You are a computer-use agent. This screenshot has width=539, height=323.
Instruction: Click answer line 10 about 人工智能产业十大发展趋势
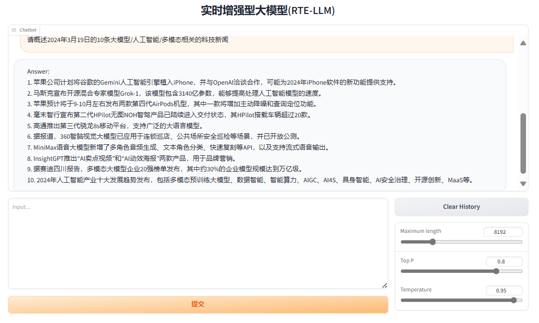pyautogui.click(x=250, y=180)
